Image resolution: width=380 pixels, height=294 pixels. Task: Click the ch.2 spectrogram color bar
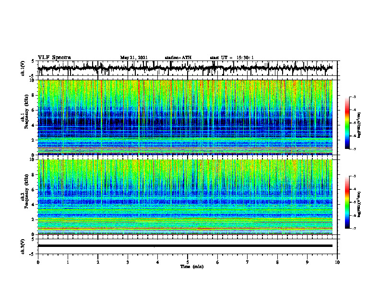pos(347,202)
